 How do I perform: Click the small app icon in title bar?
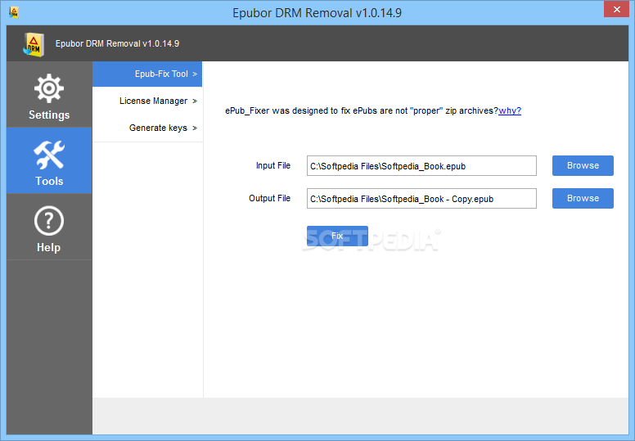pos(14,12)
